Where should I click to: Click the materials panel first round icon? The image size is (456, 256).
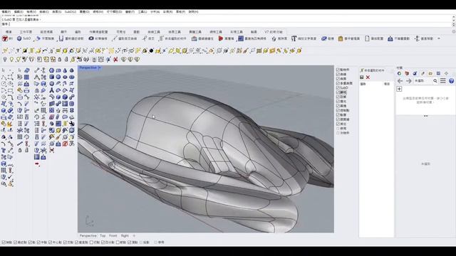point(399,73)
